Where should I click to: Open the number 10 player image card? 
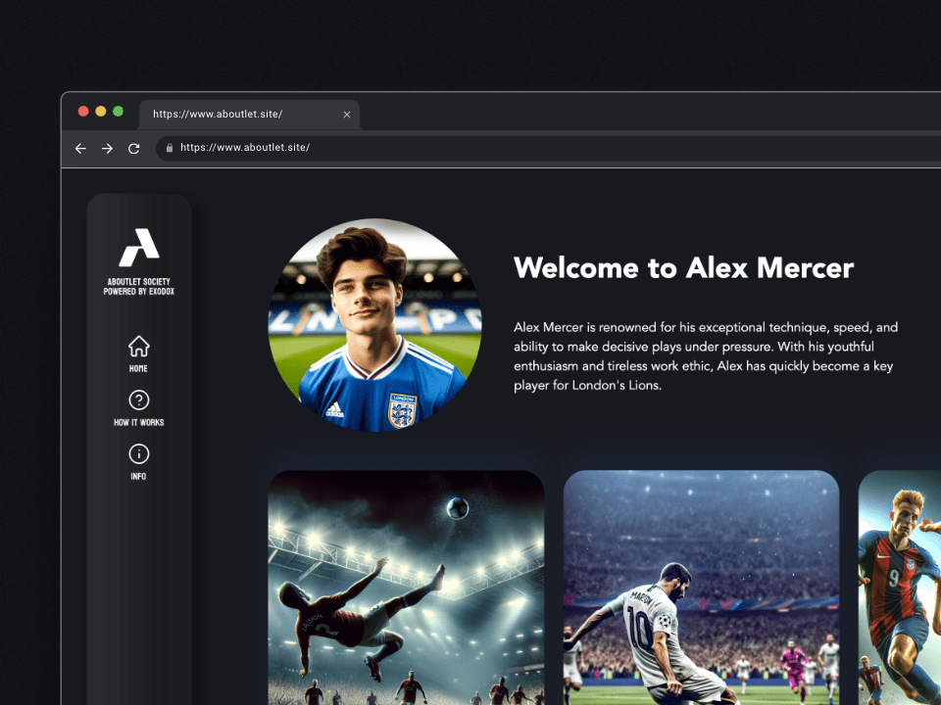pos(701,587)
